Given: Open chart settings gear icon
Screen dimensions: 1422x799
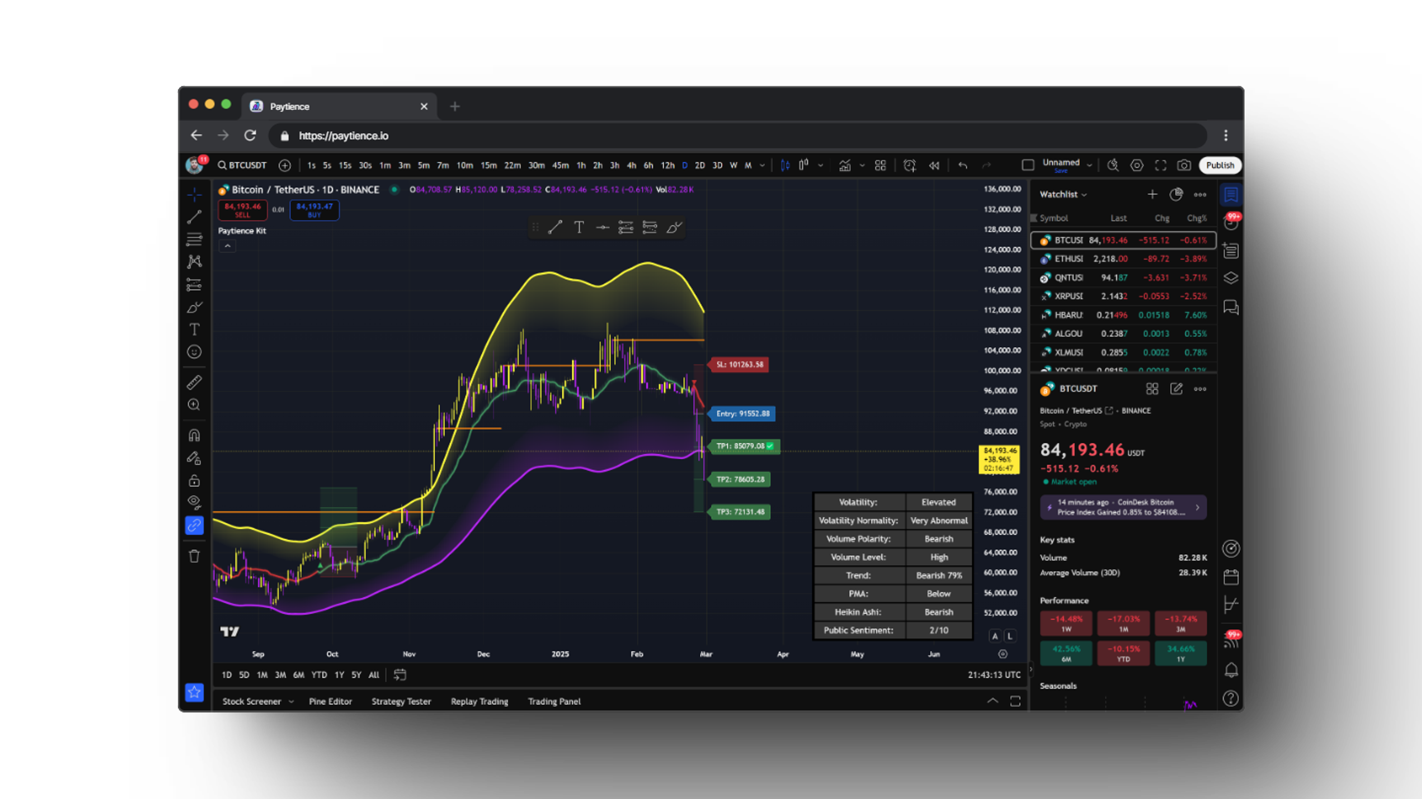Looking at the screenshot, I should click(1136, 165).
